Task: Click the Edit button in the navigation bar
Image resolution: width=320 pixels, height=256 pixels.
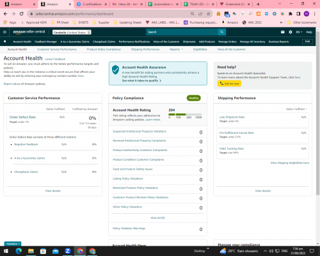Action: [307, 42]
